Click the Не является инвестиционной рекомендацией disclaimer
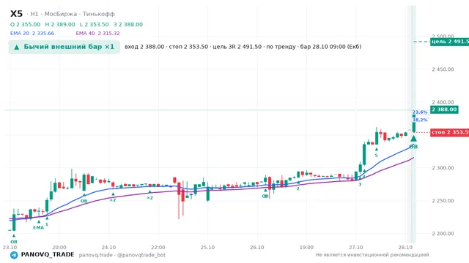The width and height of the screenshot is (469, 263). tap(372, 255)
